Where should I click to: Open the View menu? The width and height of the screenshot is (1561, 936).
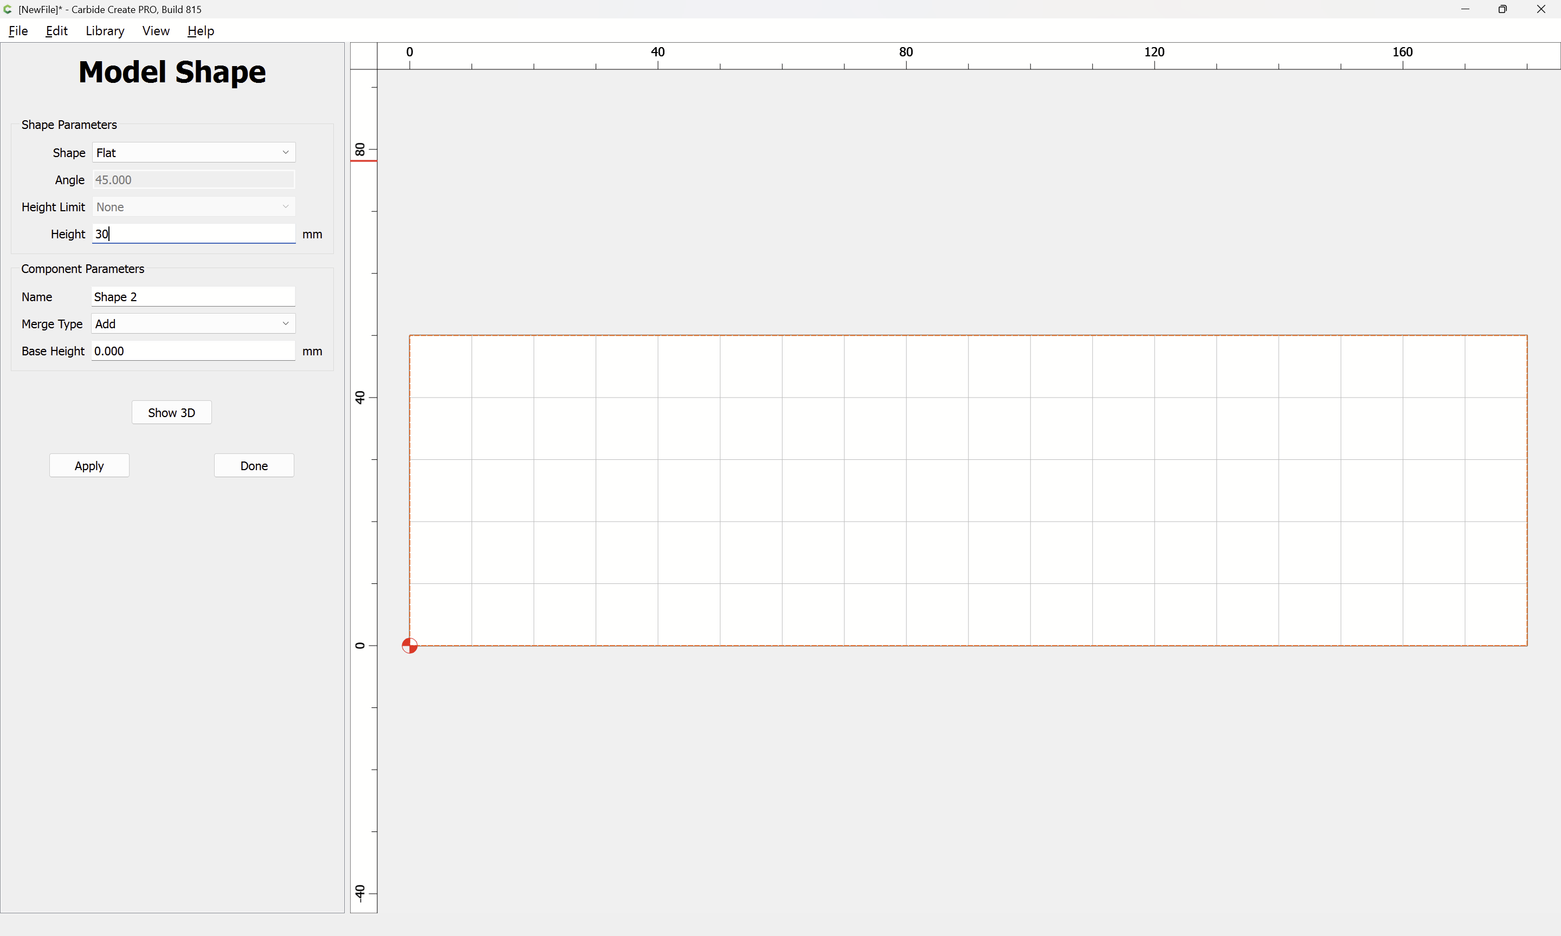[156, 31]
